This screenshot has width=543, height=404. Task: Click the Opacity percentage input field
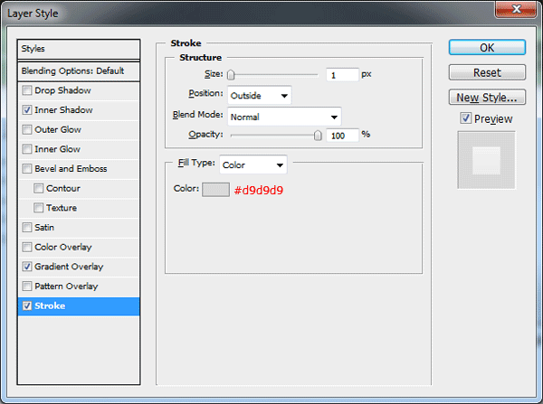pyautogui.click(x=342, y=136)
